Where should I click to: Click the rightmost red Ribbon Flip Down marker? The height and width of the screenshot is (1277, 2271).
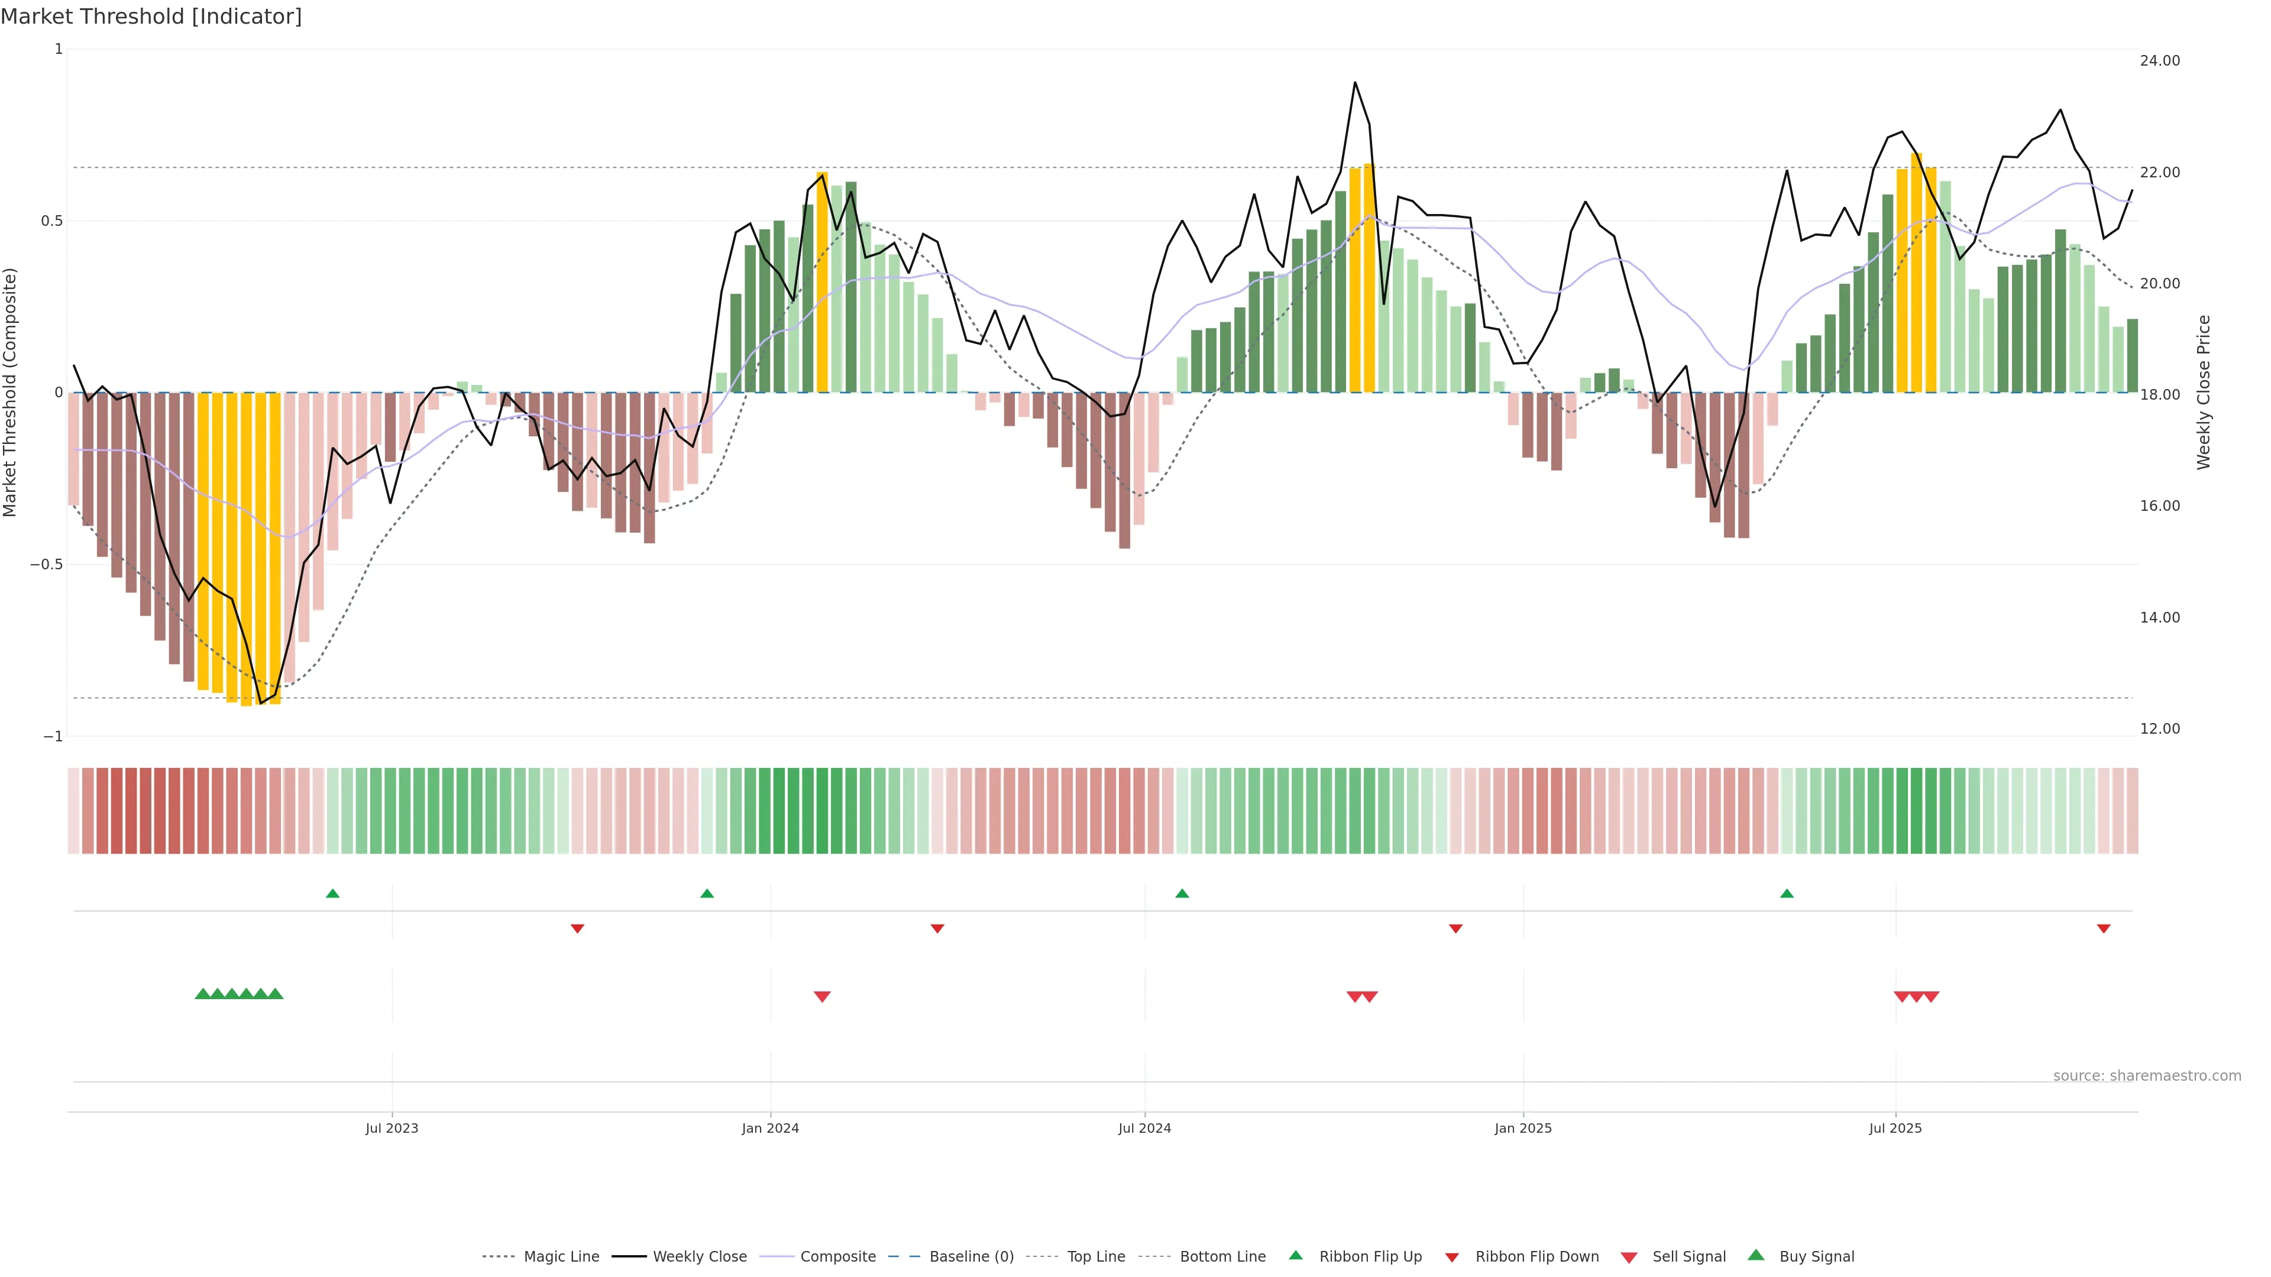pos(2104,928)
